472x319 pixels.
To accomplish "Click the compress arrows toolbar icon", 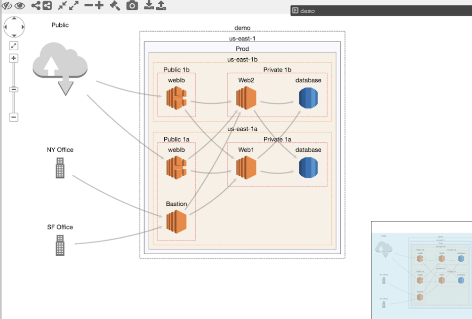I will tap(62, 6).
